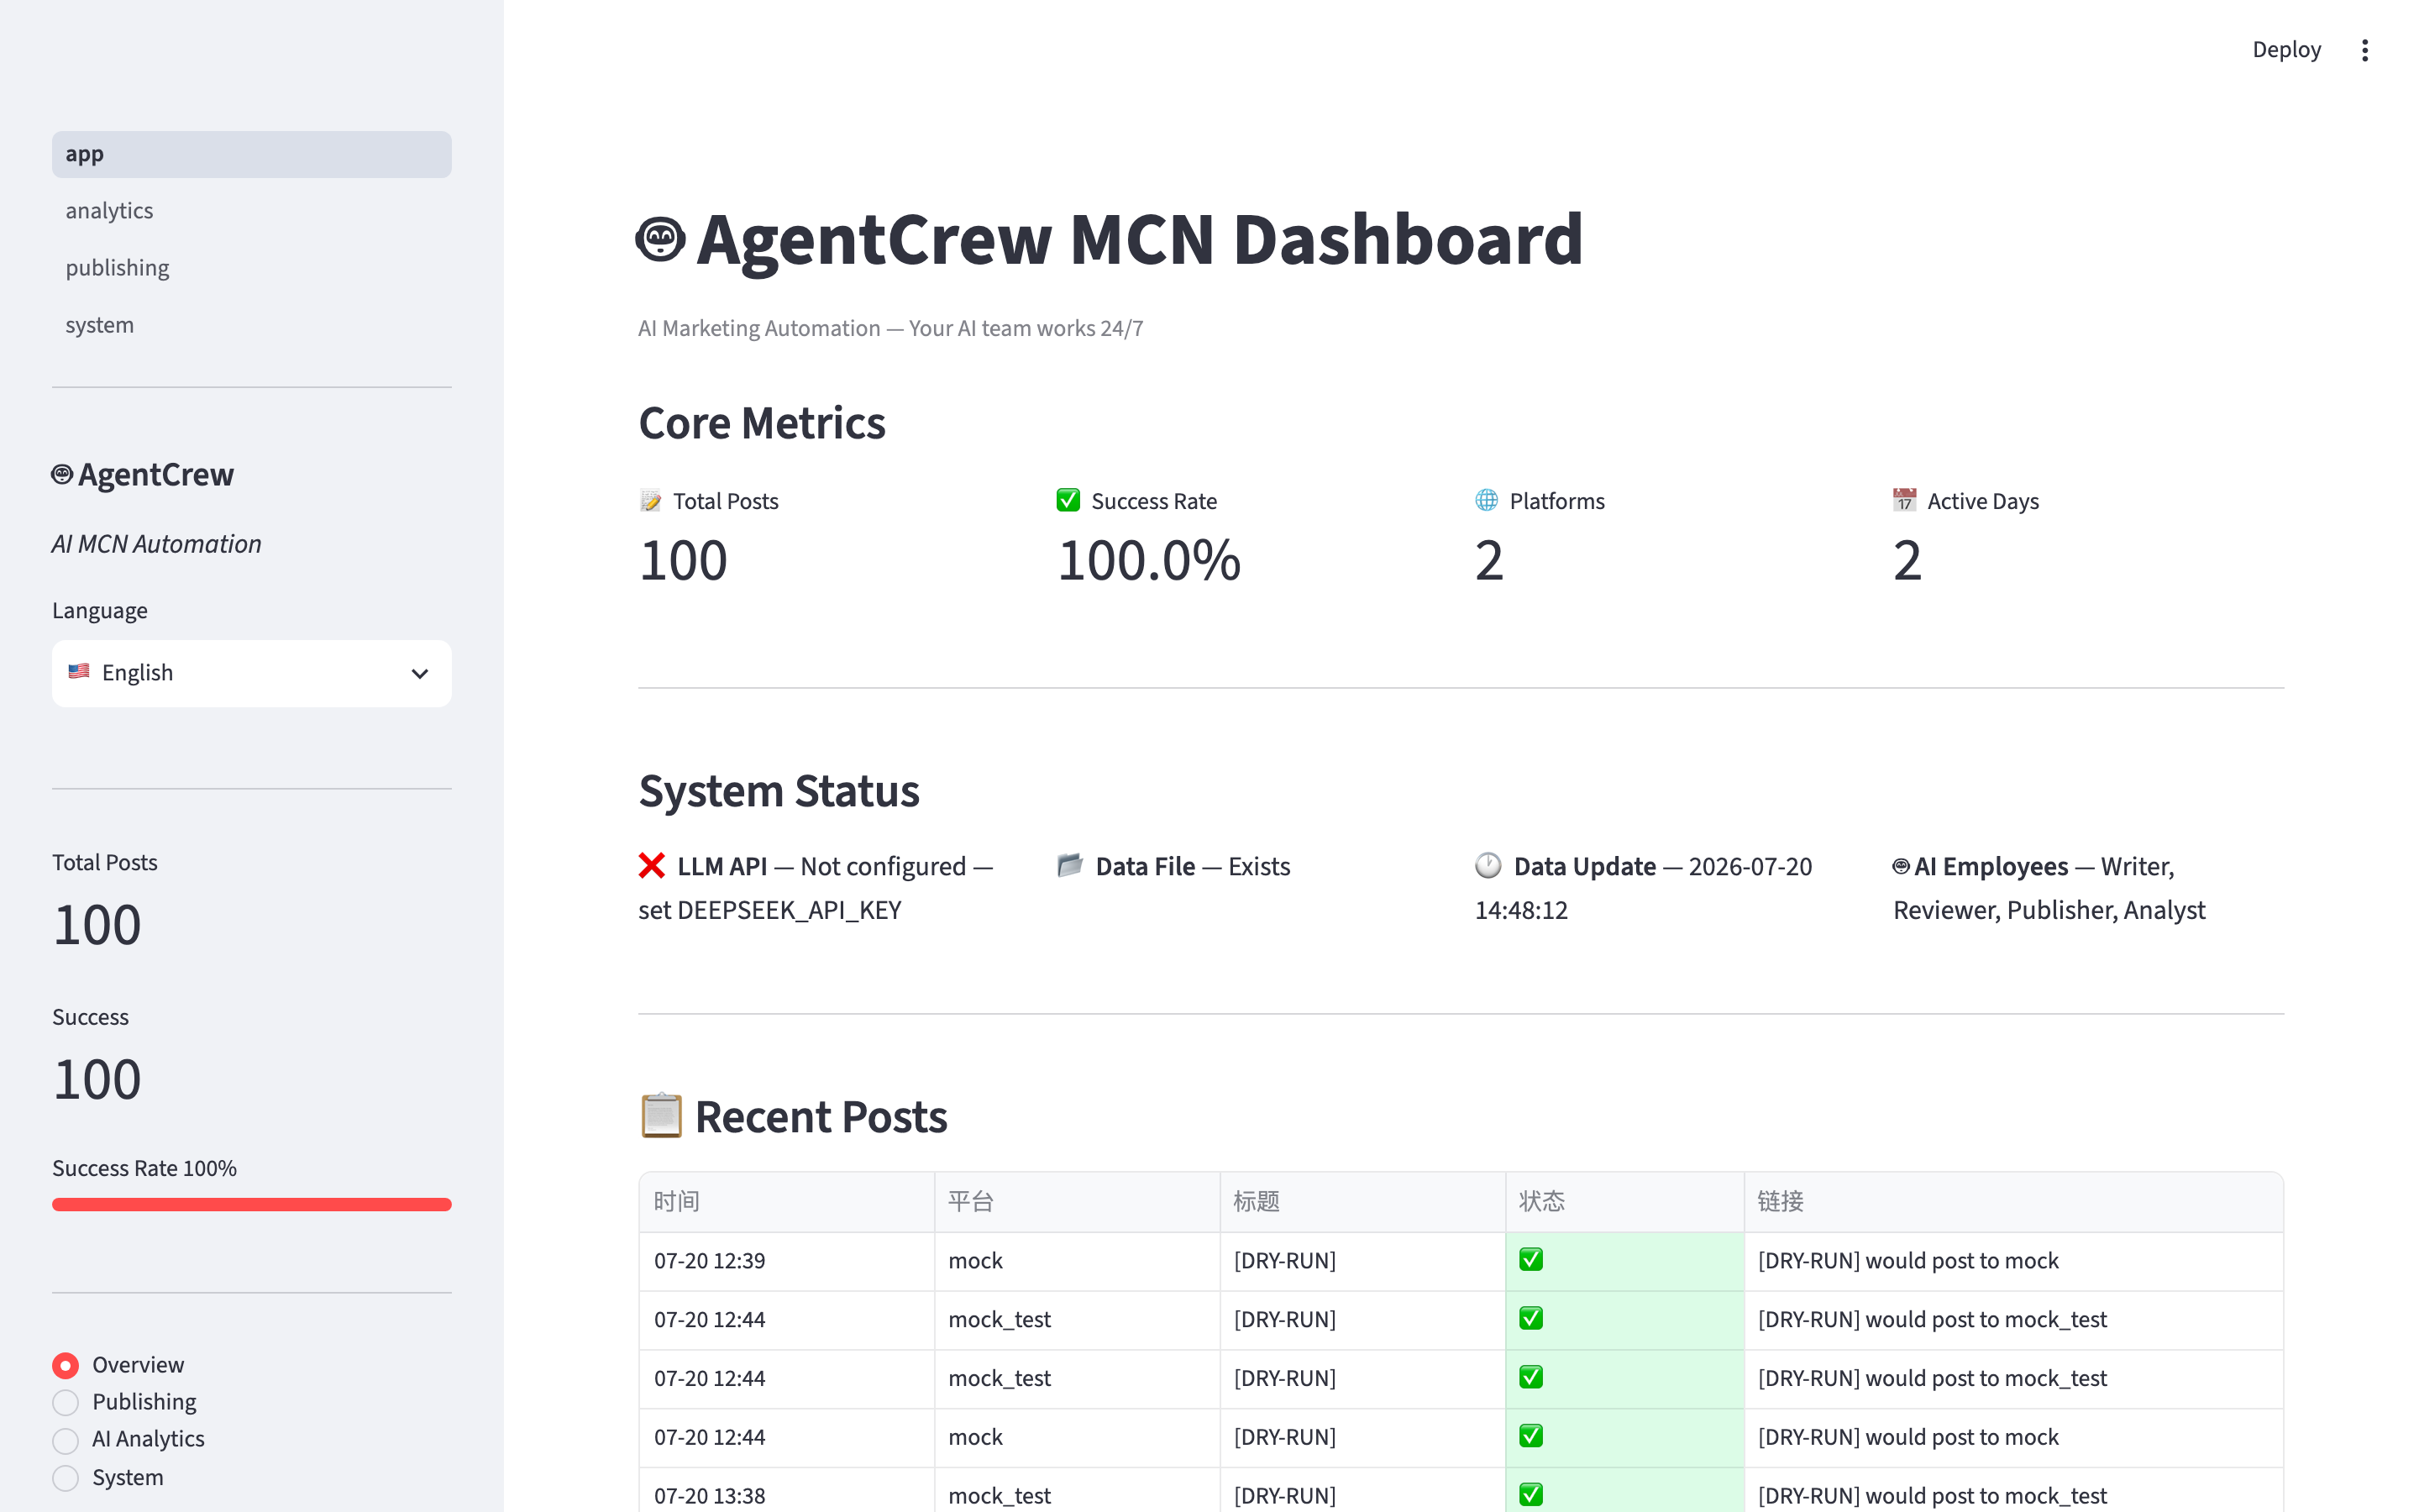Click the clock icon next to Data Update
Screen dimensions: 2419x1512
tap(1488, 866)
